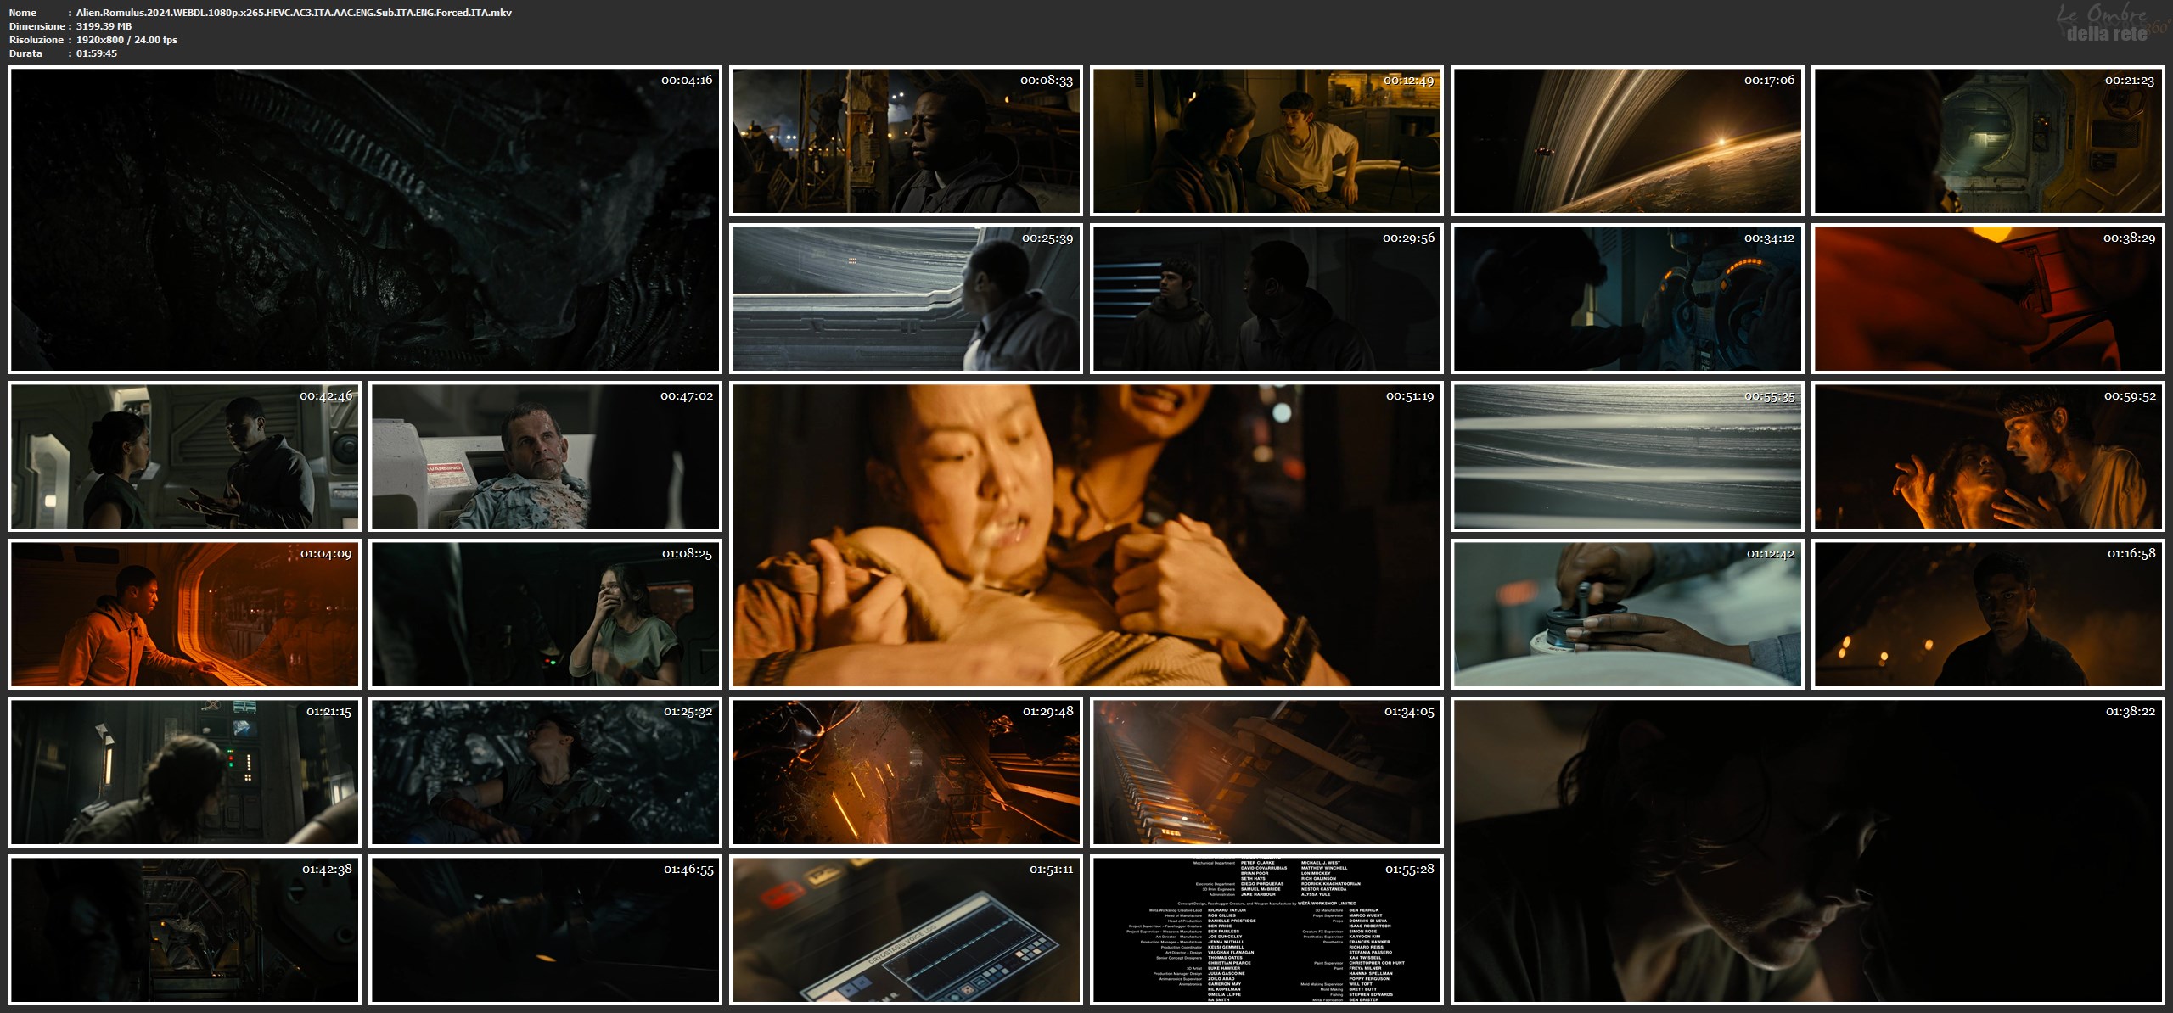Screen dimensions: 2173x1013
Task: Click the thumbnail marked 01:42:38
Action: (x=184, y=930)
